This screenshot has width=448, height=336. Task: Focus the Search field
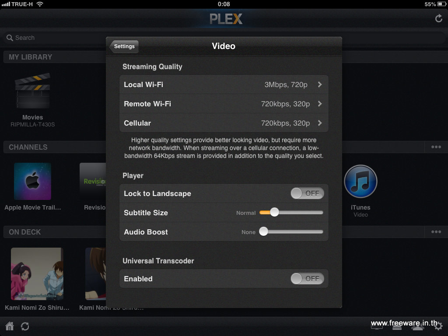click(54, 38)
